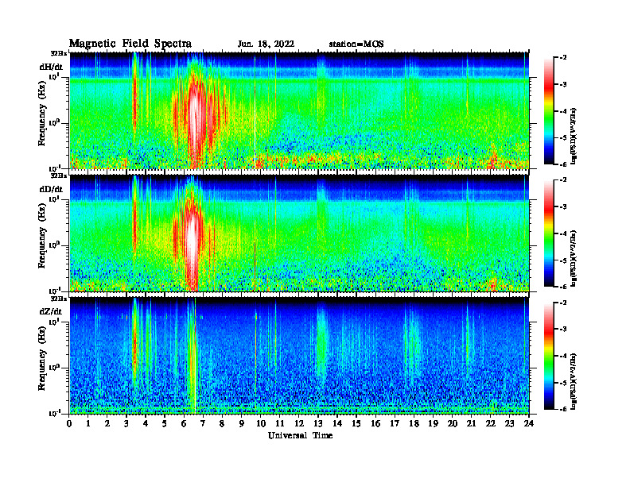Click the 10^1 frequency tick of dD/dt panel
The height and width of the screenshot is (486, 630).
pyautogui.click(x=54, y=199)
